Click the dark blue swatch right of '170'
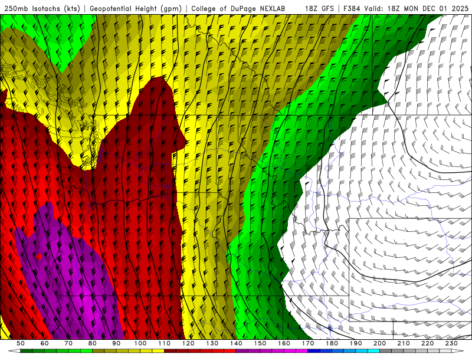The height and width of the screenshot is (354, 472). pos(314,351)
